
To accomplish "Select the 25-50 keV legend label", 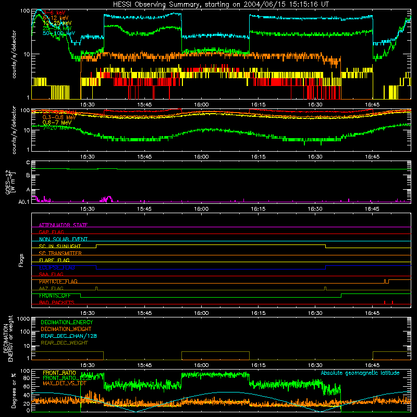I will [x=57, y=28].
